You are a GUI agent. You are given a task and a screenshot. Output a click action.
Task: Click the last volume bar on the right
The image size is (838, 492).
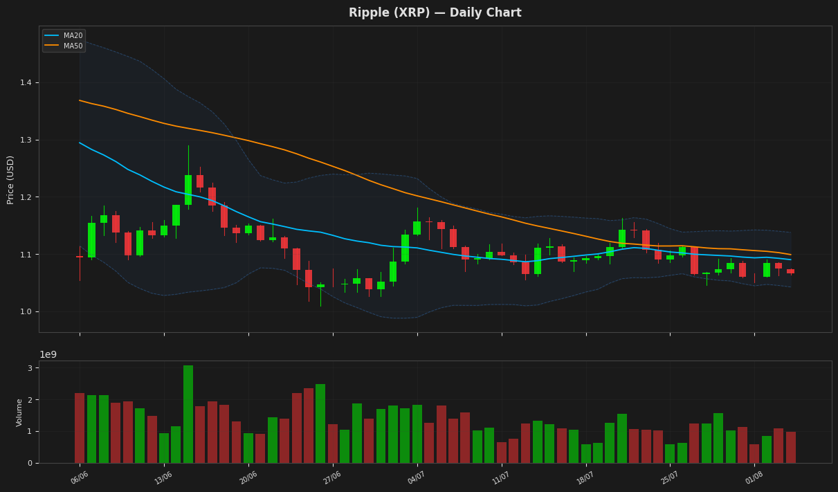(x=791, y=447)
